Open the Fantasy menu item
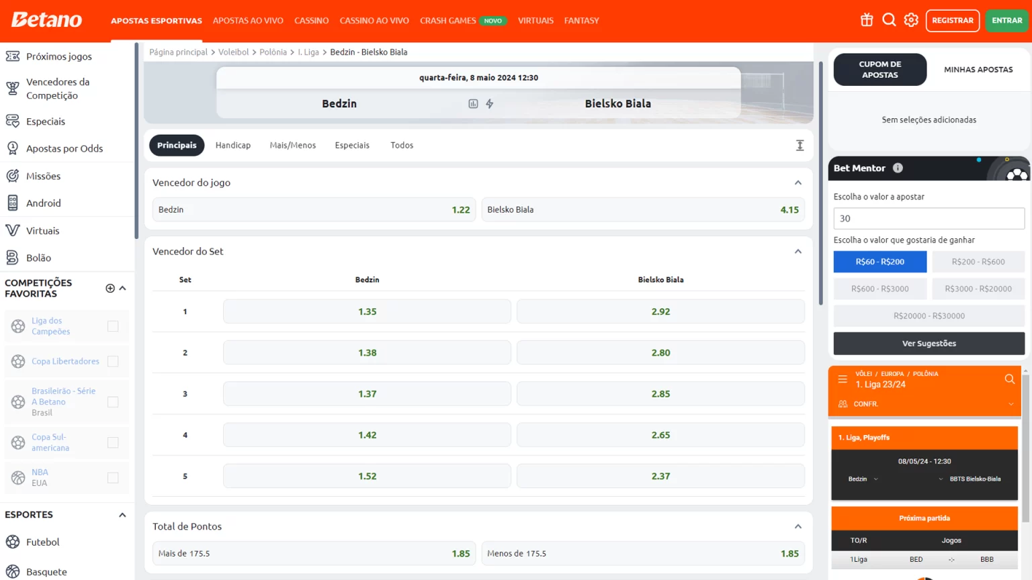1032x580 pixels. point(581,21)
